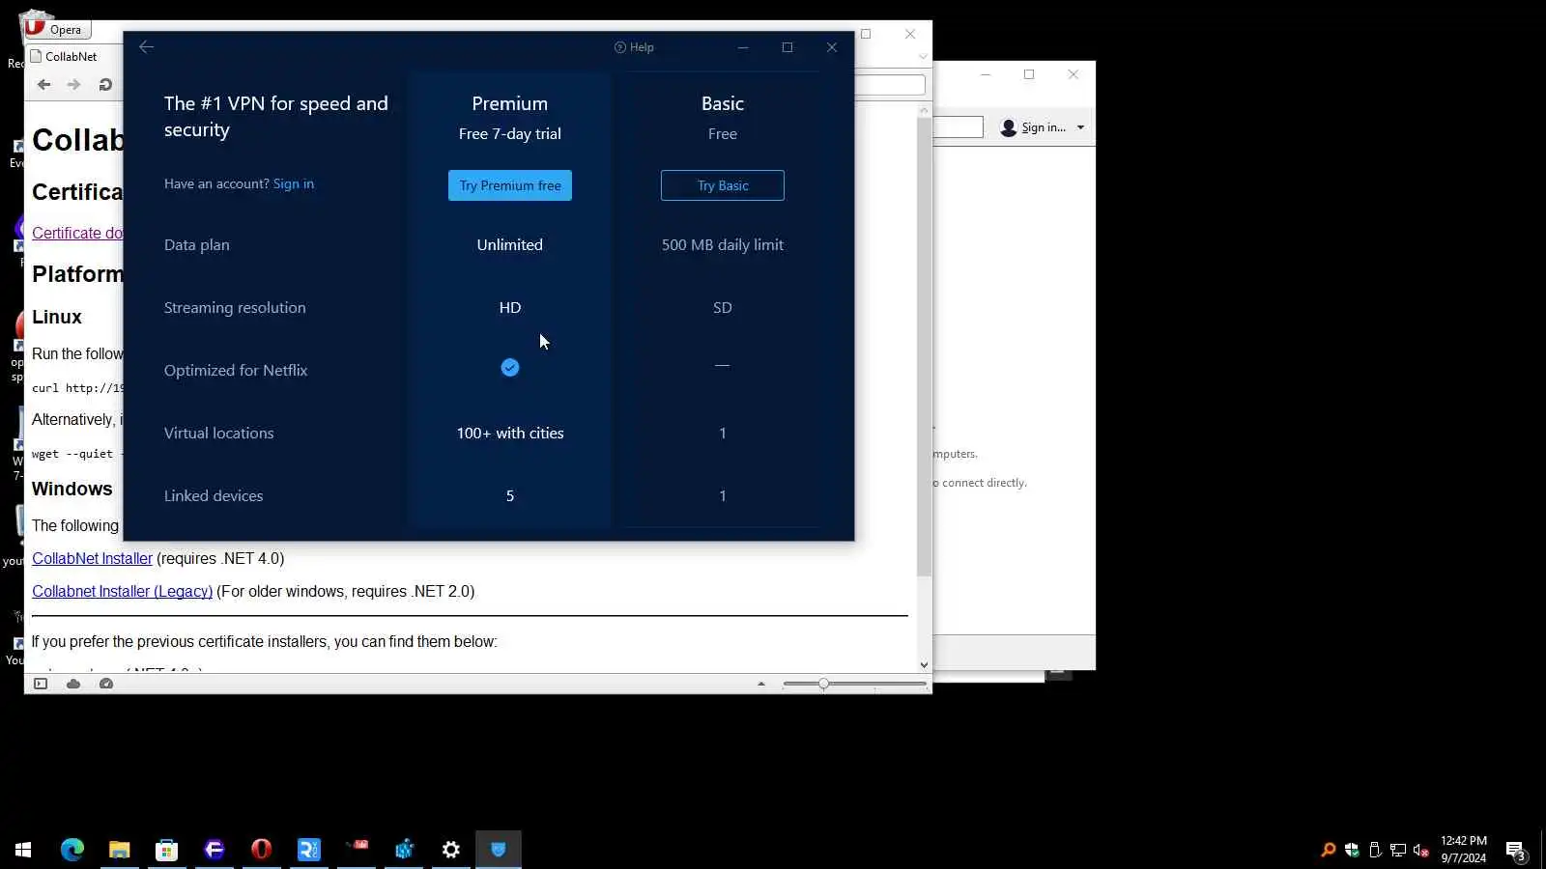This screenshot has width=1546, height=869.
Task: Open the Sign in dropdown in the background window
Action: coord(1043,127)
